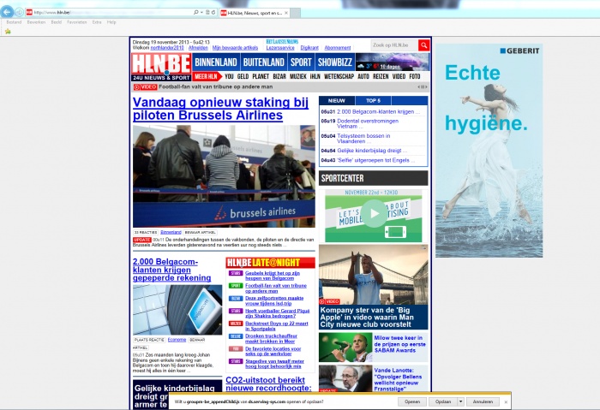600x410 pixels.
Task: Open '2.000 Belgacom-klanten krijgen gepeperde rekening' headline
Action: tap(171, 270)
